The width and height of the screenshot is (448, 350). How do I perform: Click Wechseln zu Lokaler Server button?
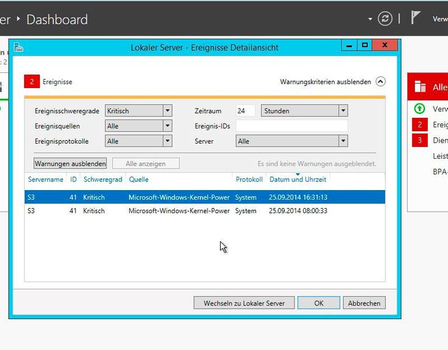244,303
